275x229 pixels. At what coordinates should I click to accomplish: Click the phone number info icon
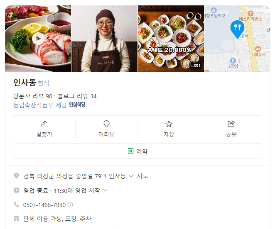70,205
